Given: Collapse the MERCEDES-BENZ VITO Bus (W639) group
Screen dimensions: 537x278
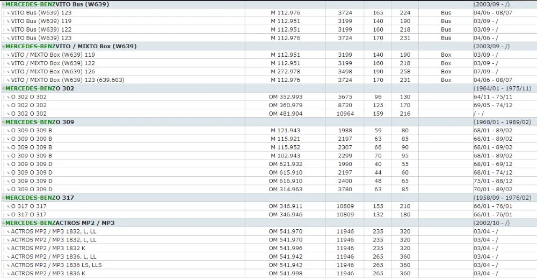Looking at the screenshot, I should click(3, 4).
